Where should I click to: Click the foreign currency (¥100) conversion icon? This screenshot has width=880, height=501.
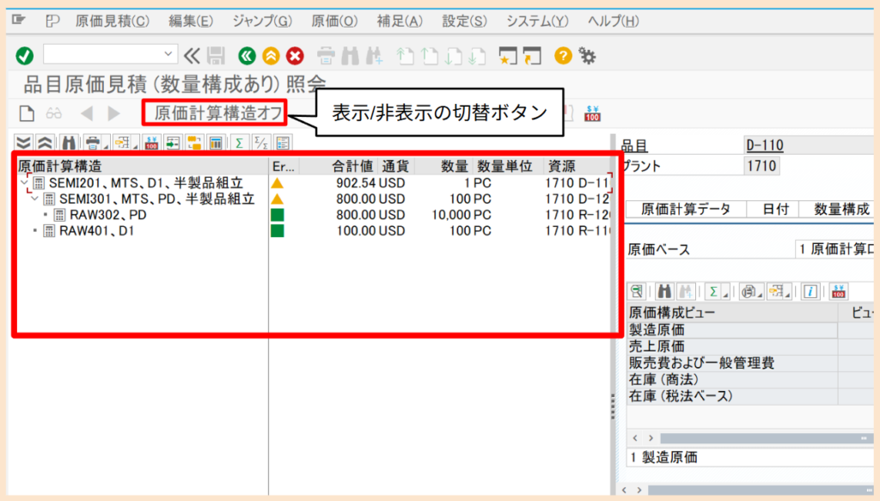click(150, 142)
